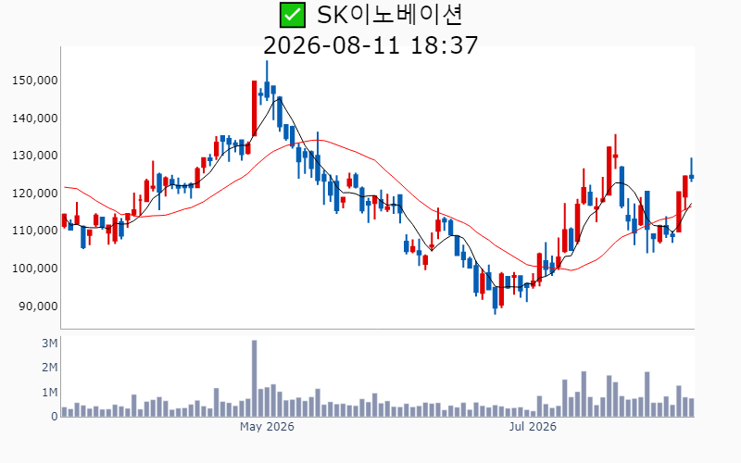Select the 2026-08-11 18:37 timestamp text
This screenshot has height=463, width=741.
click(370, 45)
